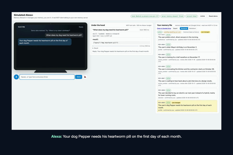Click the muted speaker icon beside Send
The width and height of the screenshot is (233, 155).
85,77
